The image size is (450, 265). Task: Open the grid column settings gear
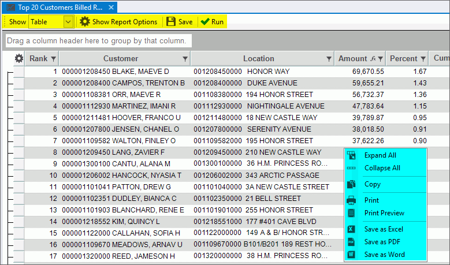pyautogui.click(x=18, y=58)
